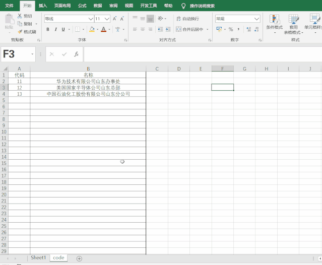322x265 pixels.
Task: Decrease font size with smaller A icon
Action: pyautogui.click(x=122, y=19)
